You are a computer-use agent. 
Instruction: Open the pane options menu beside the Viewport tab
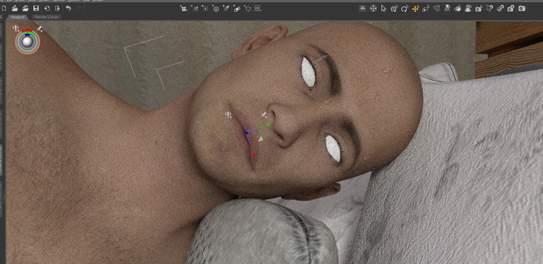tap(1, 17)
